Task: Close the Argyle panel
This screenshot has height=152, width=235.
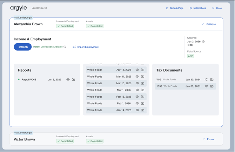Action: 217,8
